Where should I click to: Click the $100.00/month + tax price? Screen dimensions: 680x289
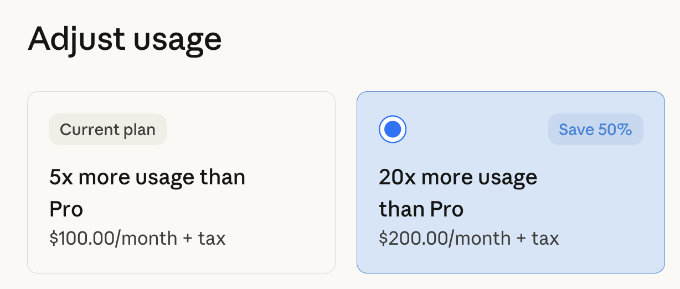pos(137,238)
